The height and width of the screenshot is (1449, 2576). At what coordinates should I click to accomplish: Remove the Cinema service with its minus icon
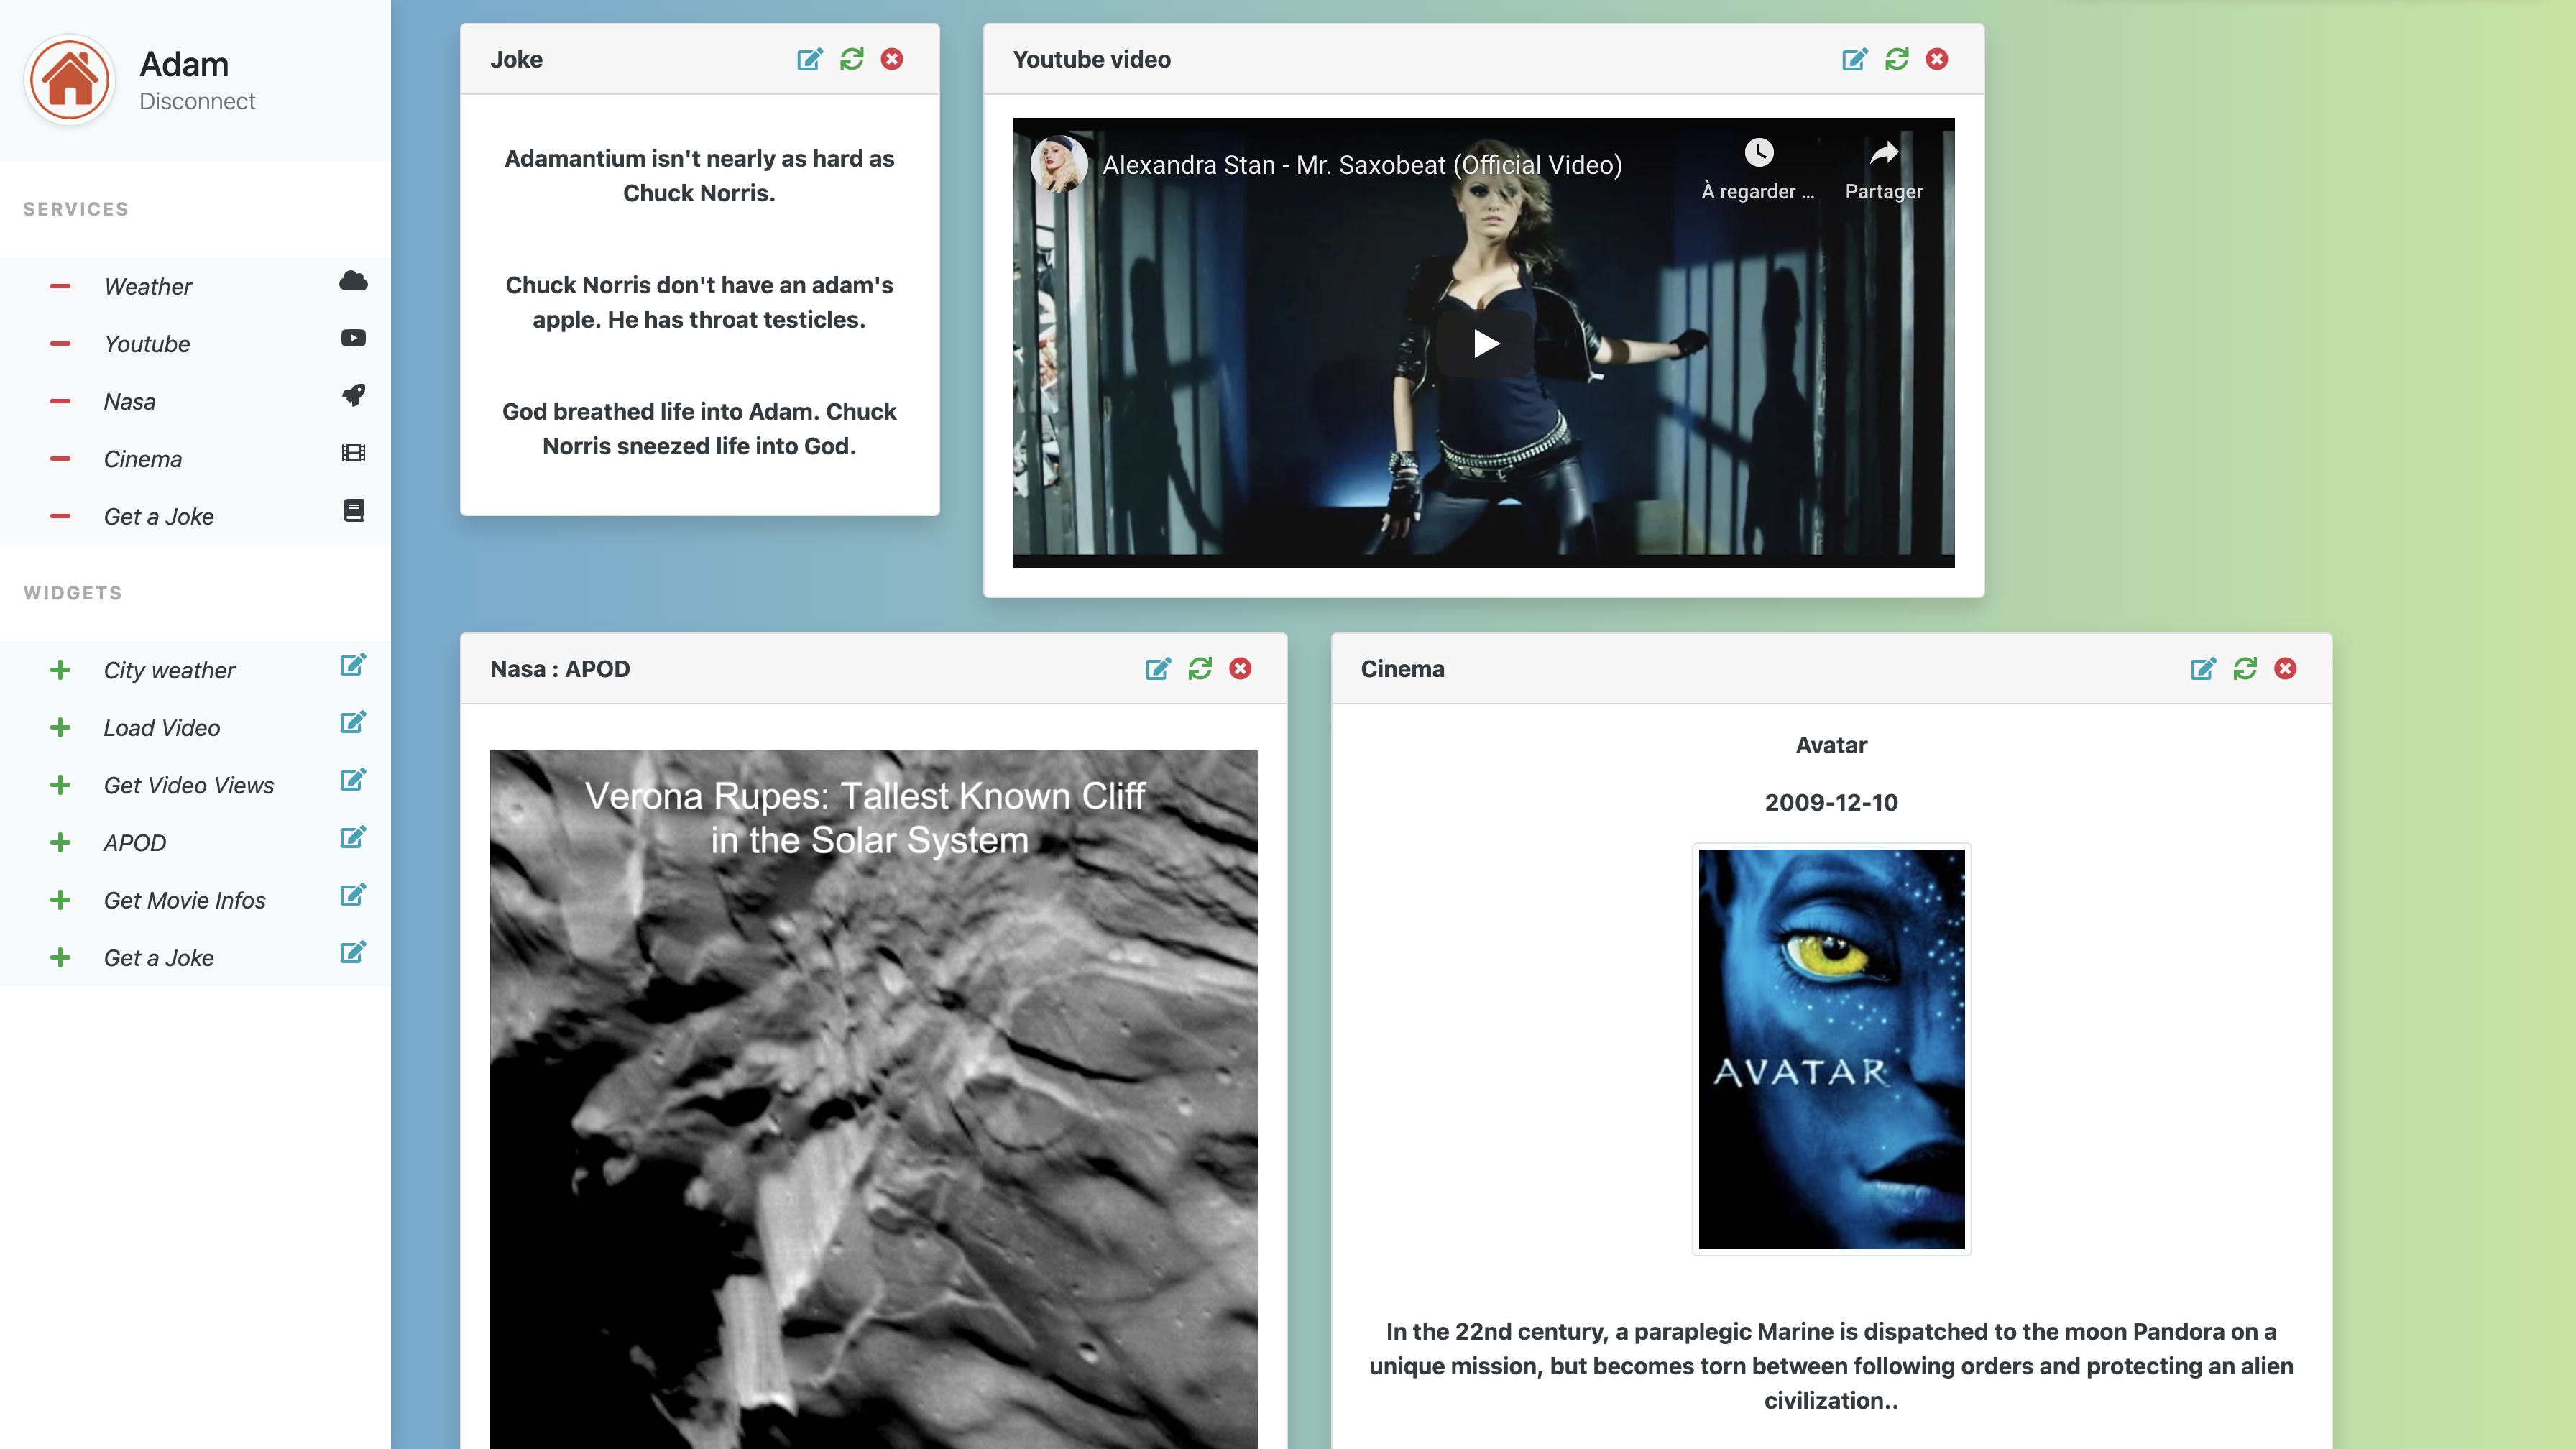(60, 459)
